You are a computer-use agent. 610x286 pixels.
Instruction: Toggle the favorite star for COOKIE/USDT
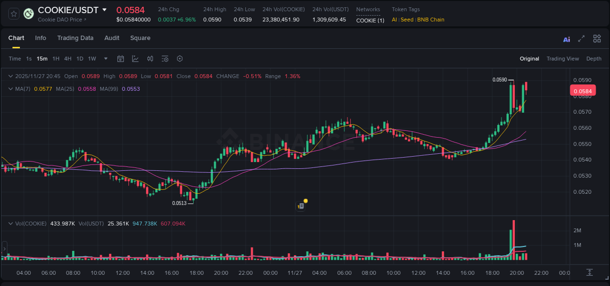[x=13, y=13]
